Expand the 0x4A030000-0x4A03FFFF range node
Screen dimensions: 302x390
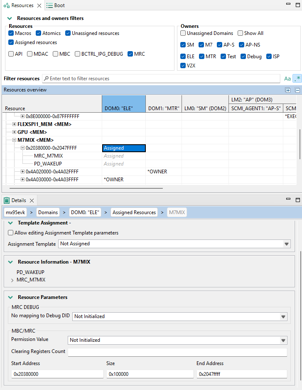click(22, 180)
